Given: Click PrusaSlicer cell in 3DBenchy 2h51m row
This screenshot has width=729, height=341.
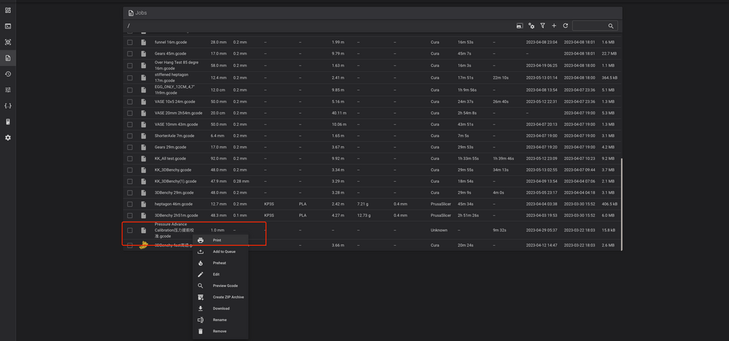Looking at the screenshot, I should tap(441, 215).
